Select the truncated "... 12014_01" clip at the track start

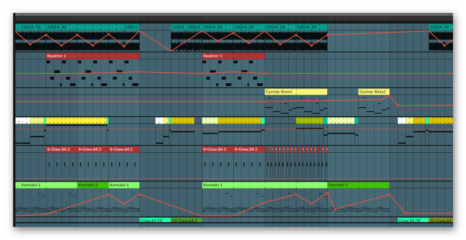click(31, 27)
